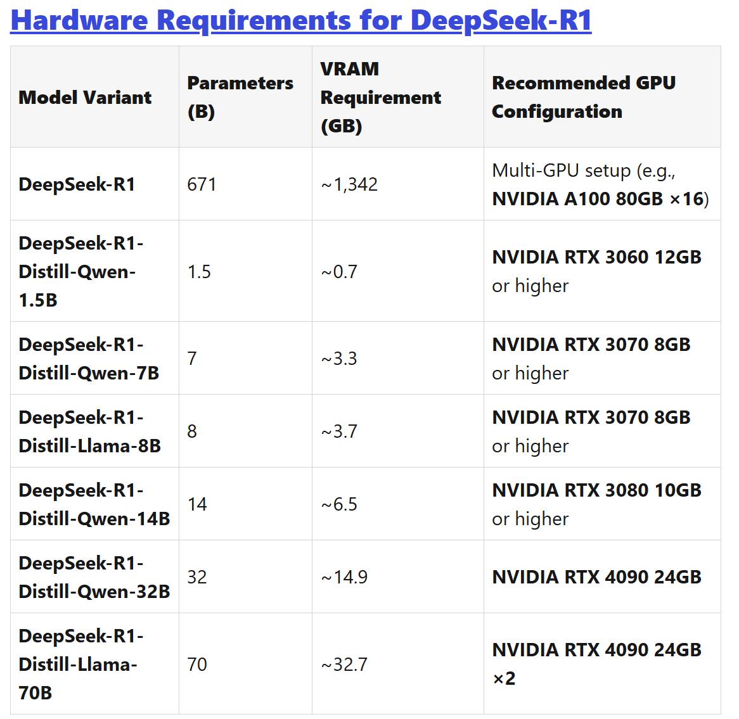The height and width of the screenshot is (719, 739).
Task: Click the Recommended GPU Configuration header
Action: point(602,97)
